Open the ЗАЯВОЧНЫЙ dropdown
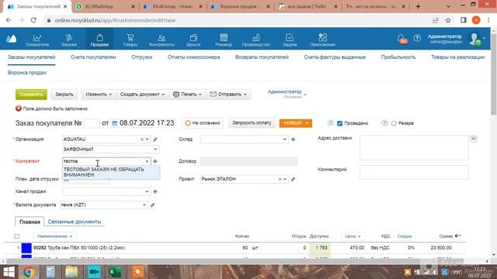Image resolution: width=497 pixels, height=279 pixels. coord(155,150)
